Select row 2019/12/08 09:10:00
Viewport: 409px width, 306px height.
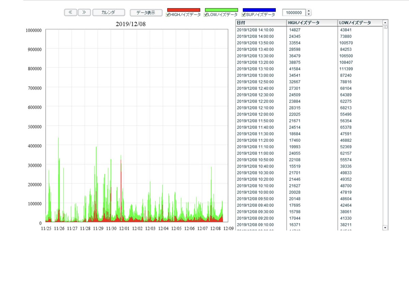309,225
